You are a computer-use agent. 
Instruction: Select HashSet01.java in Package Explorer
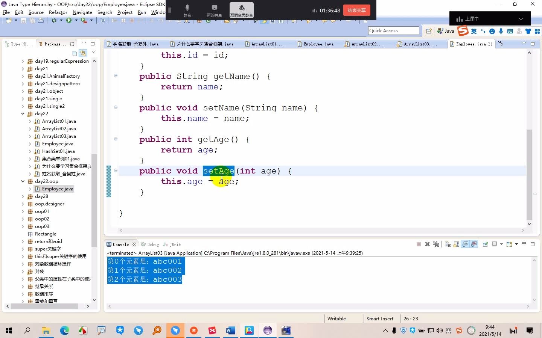click(58, 151)
